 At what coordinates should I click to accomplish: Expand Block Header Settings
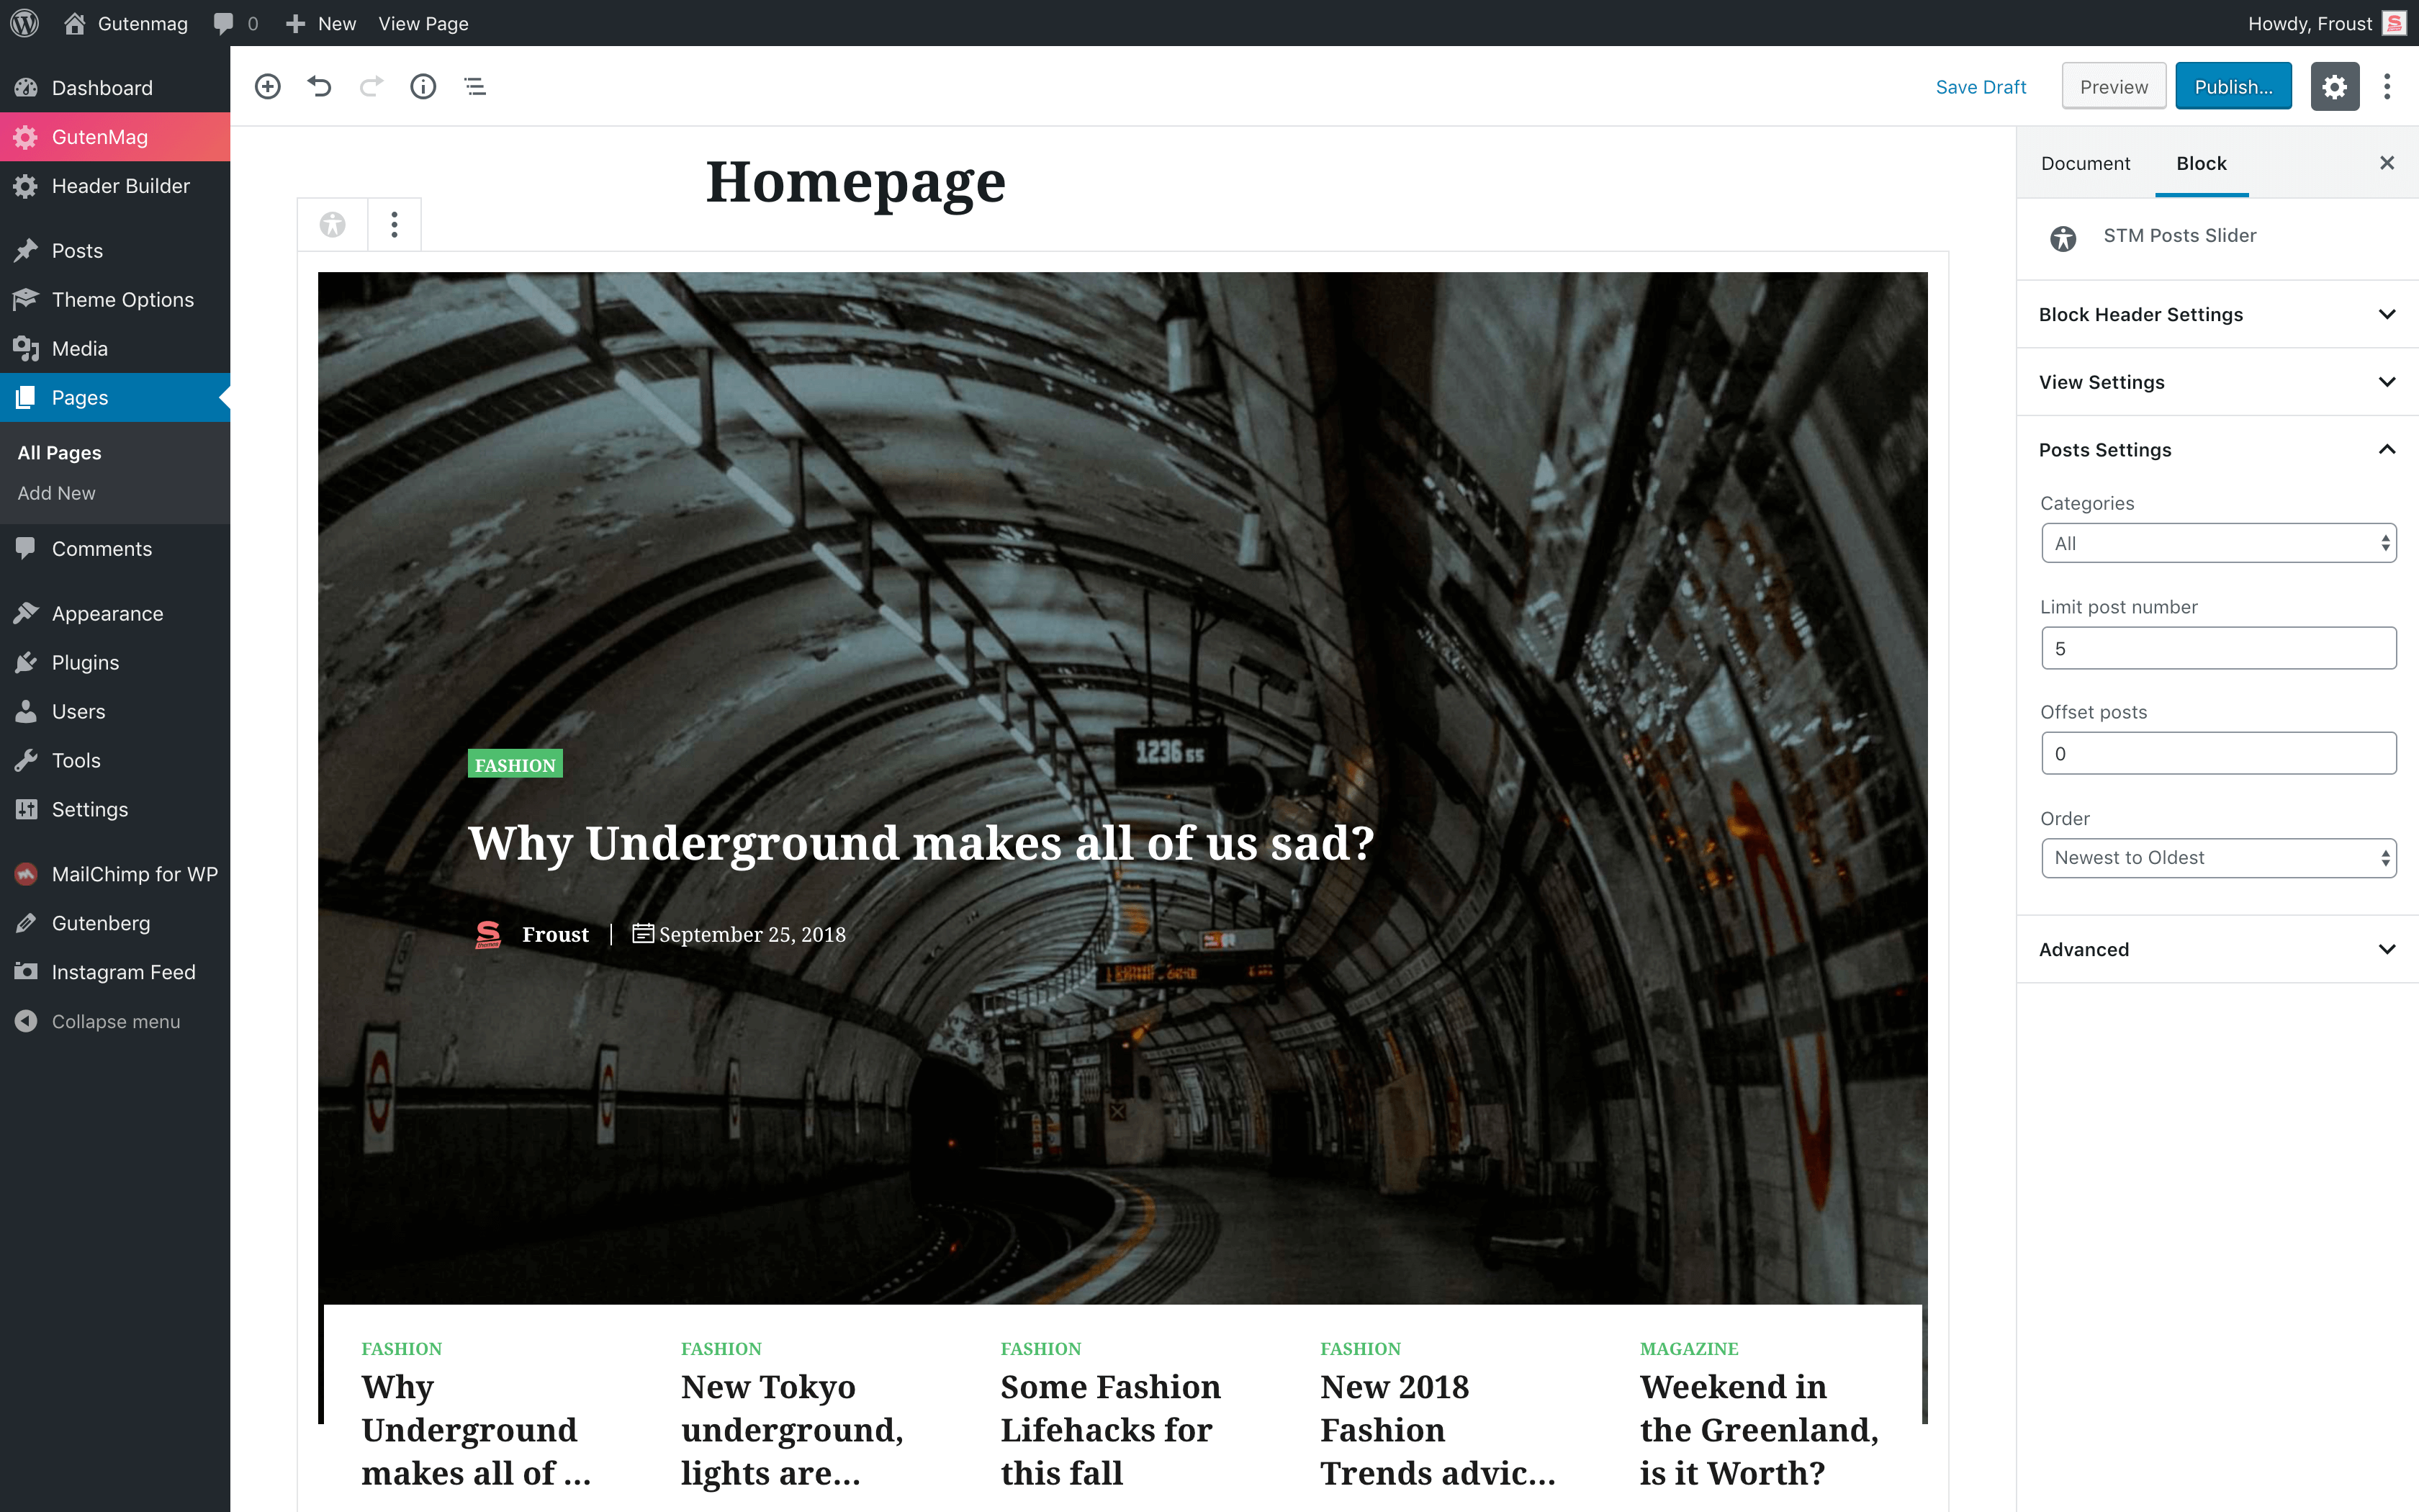2216,314
